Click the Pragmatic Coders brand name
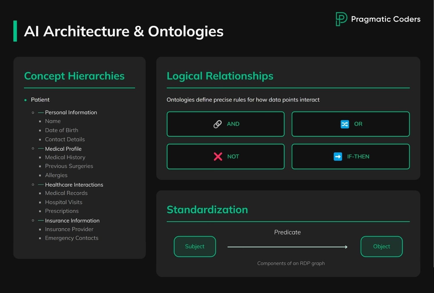The image size is (434, 293). tap(386, 19)
